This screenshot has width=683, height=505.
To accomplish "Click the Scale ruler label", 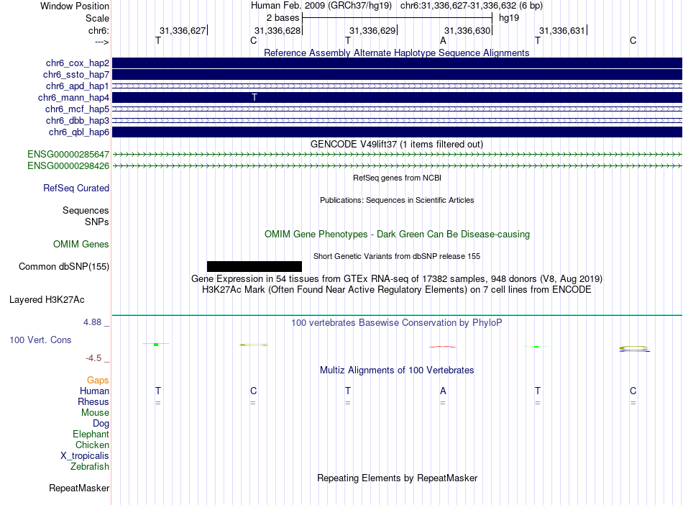I will coord(97,18).
